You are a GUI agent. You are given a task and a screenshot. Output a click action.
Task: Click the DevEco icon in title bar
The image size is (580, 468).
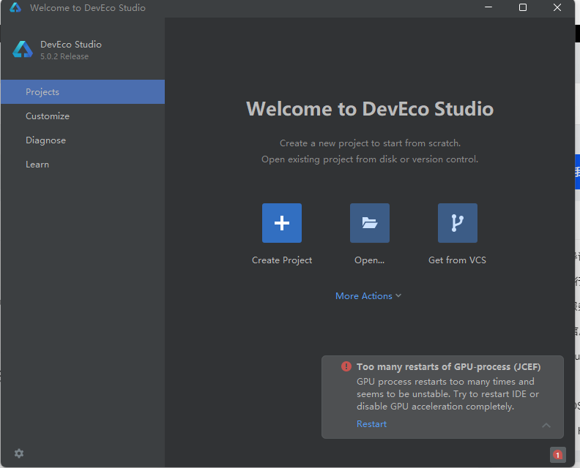[15, 7]
